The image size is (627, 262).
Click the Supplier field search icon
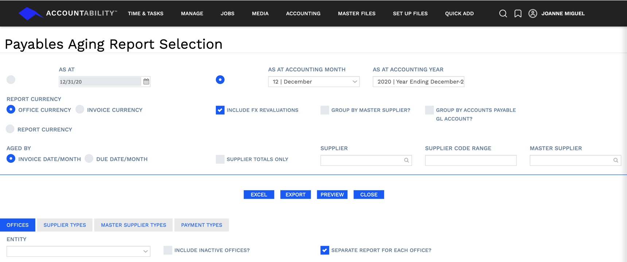point(406,160)
